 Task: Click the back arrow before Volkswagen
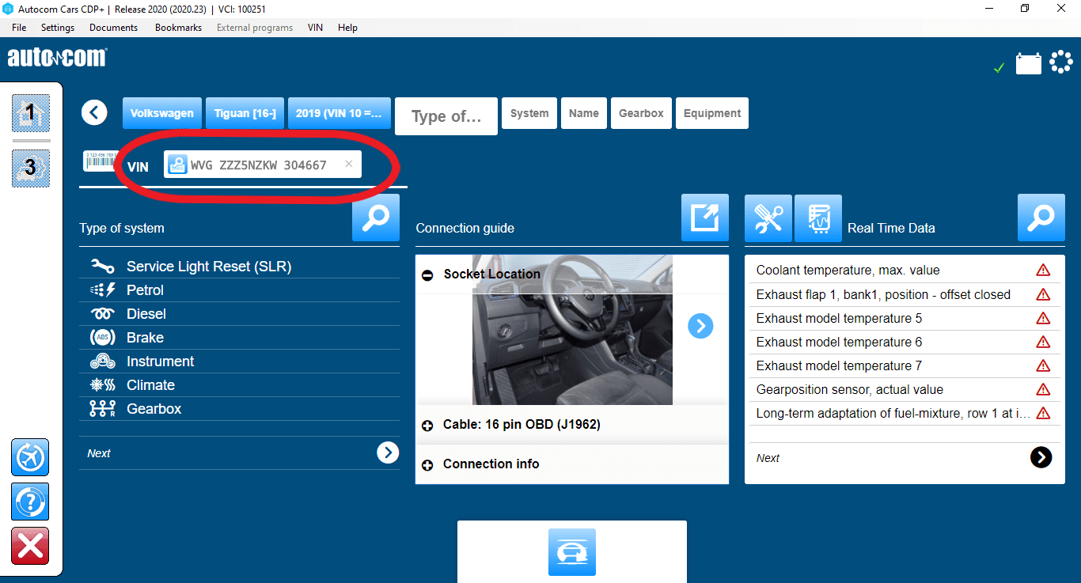pyautogui.click(x=94, y=113)
